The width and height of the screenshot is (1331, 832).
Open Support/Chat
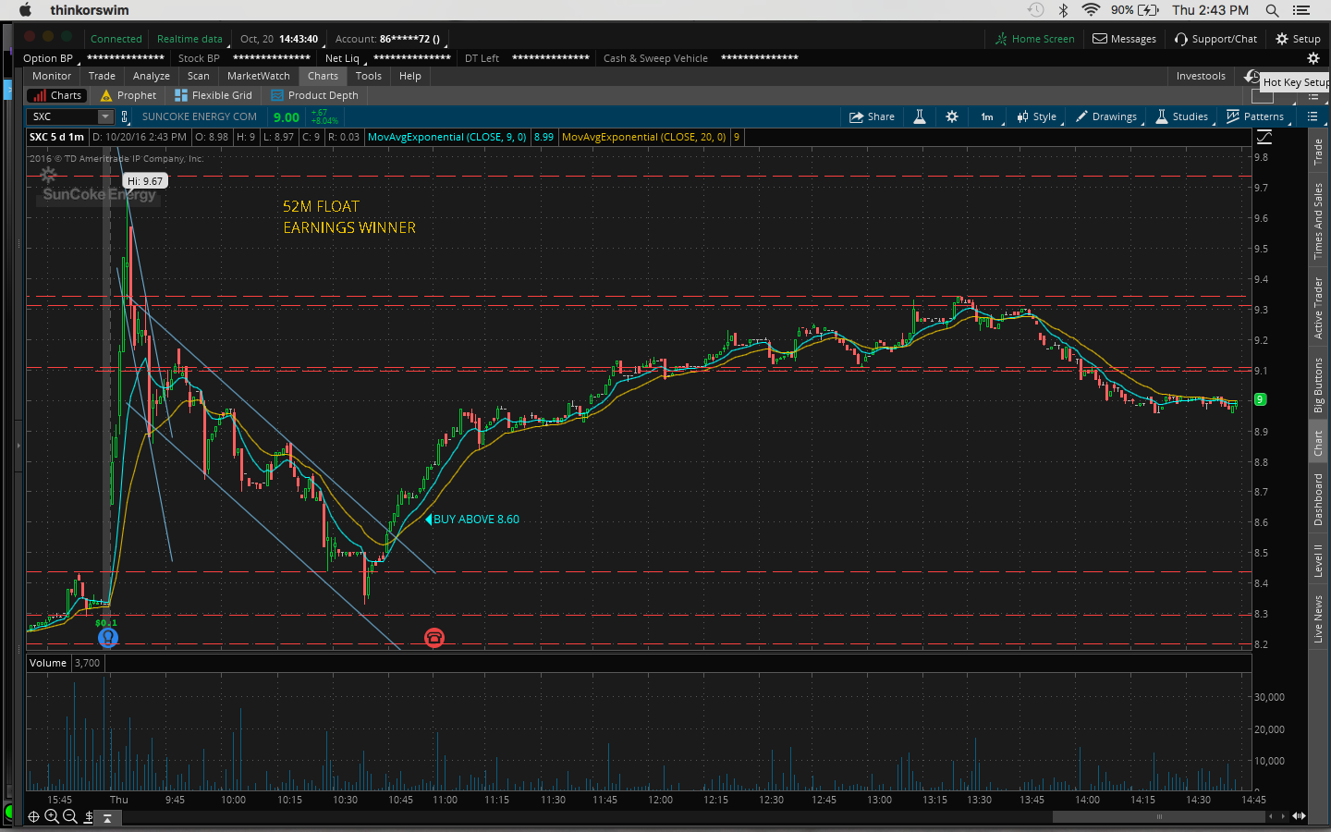[x=1215, y=39]
